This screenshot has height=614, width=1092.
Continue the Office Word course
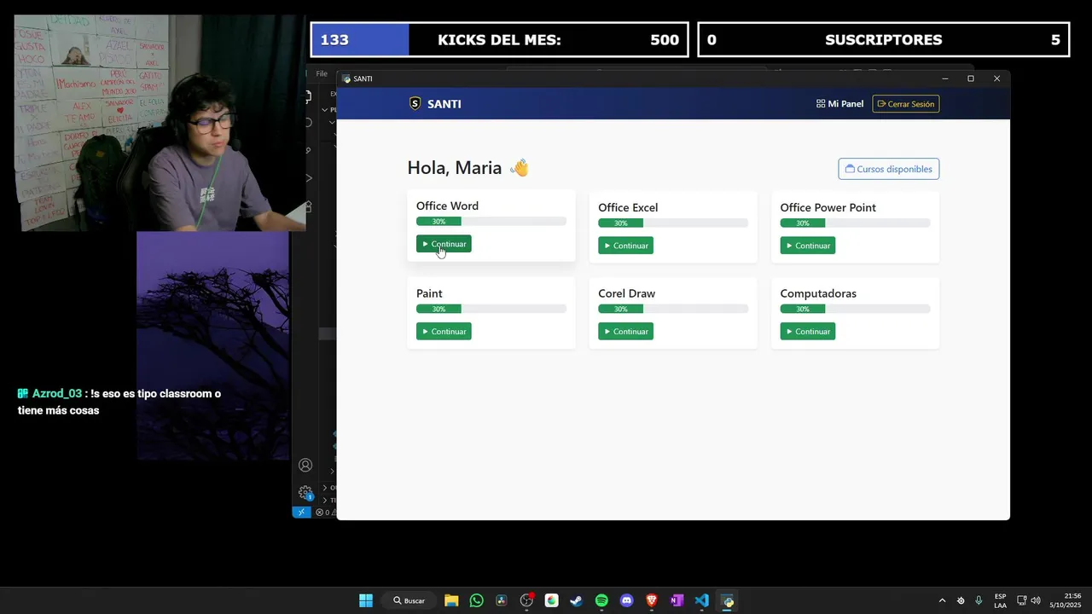point(444,244)
